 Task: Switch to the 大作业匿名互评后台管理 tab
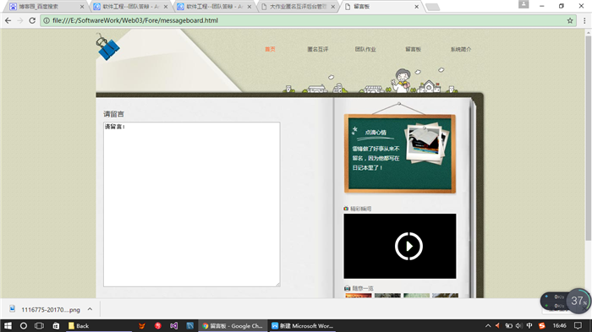[x=298, y=7]
